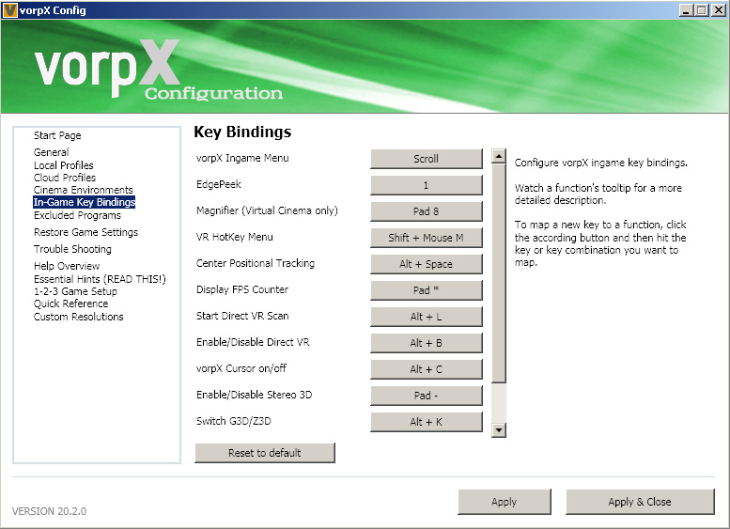The image size is (730, 529).
Task: Click 'VR HotKey Menu' label
Action: tap(235, 237)
